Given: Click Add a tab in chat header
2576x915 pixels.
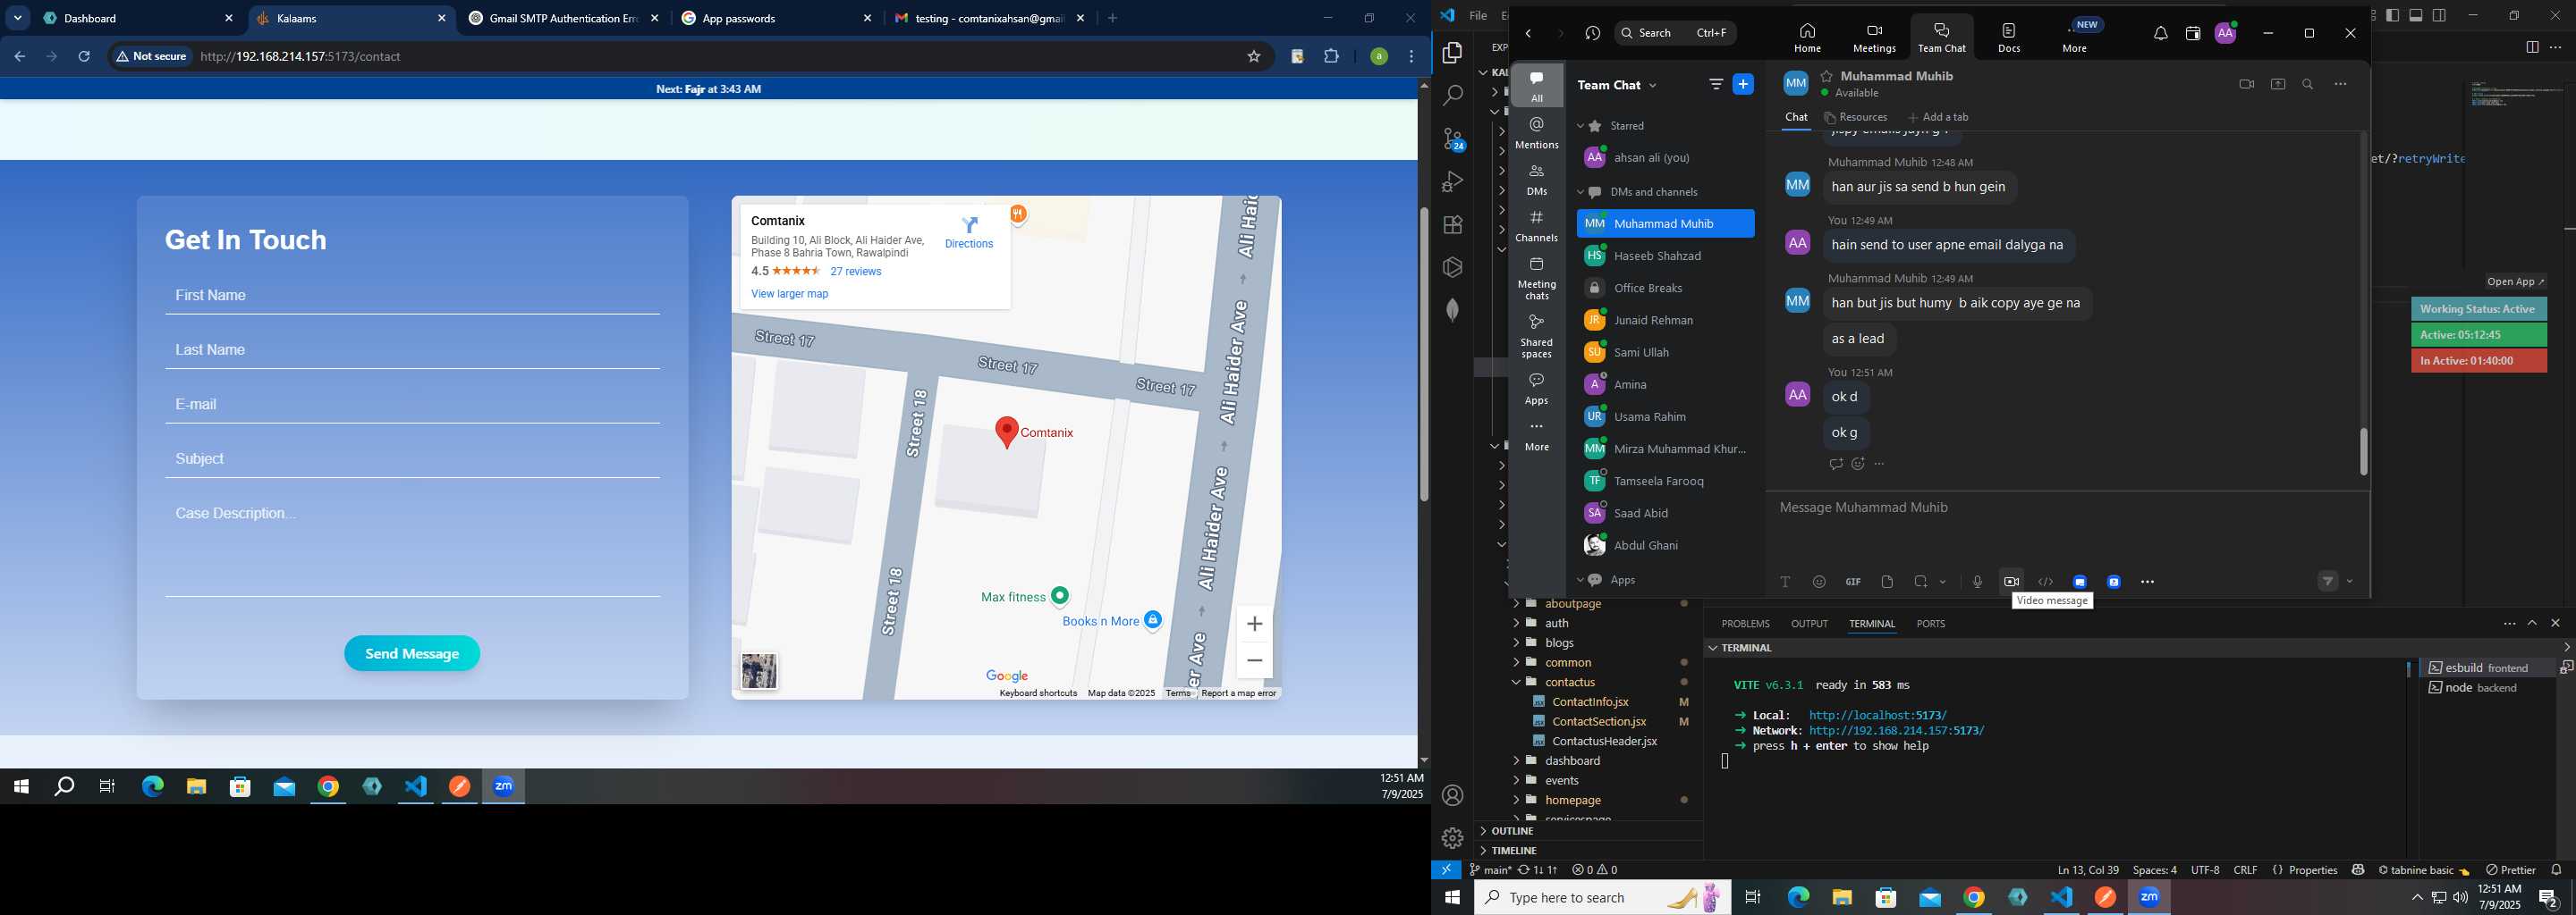Looking at the screenshot, I should pos(1939,118).
